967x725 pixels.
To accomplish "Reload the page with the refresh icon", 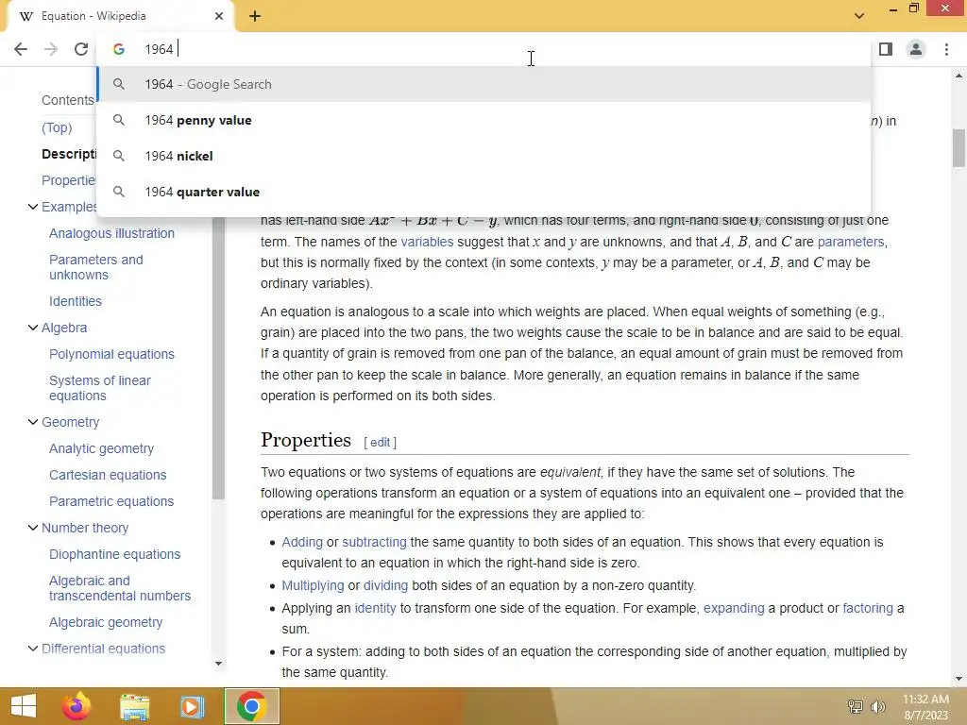I will [81, 49].
